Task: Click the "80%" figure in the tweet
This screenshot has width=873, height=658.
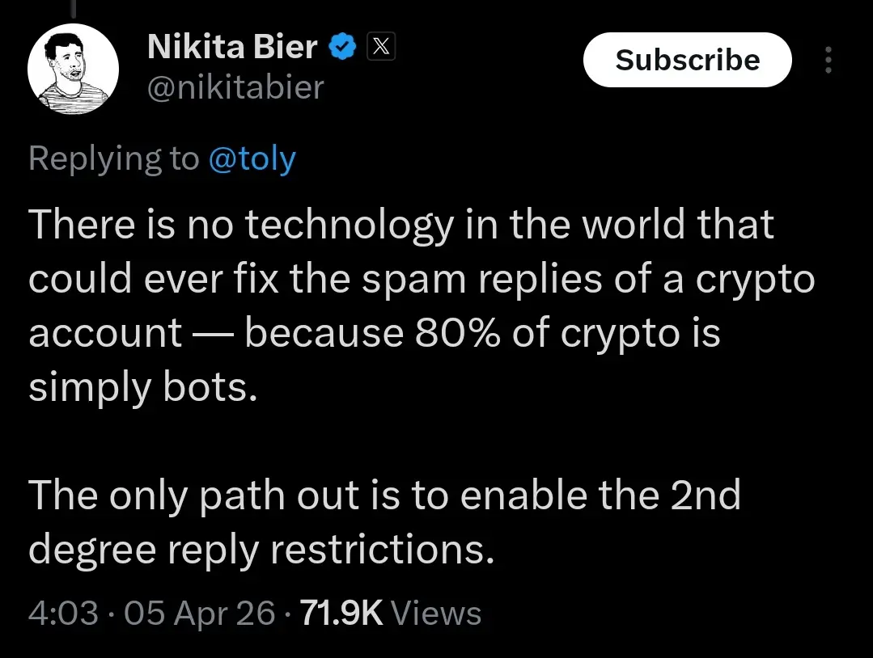Action: coord(462,334)
